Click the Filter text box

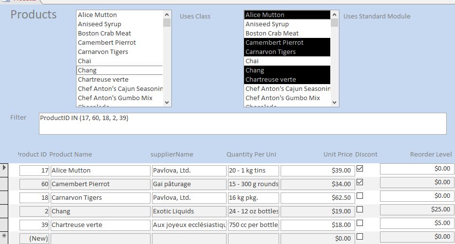tap(243, 124)
